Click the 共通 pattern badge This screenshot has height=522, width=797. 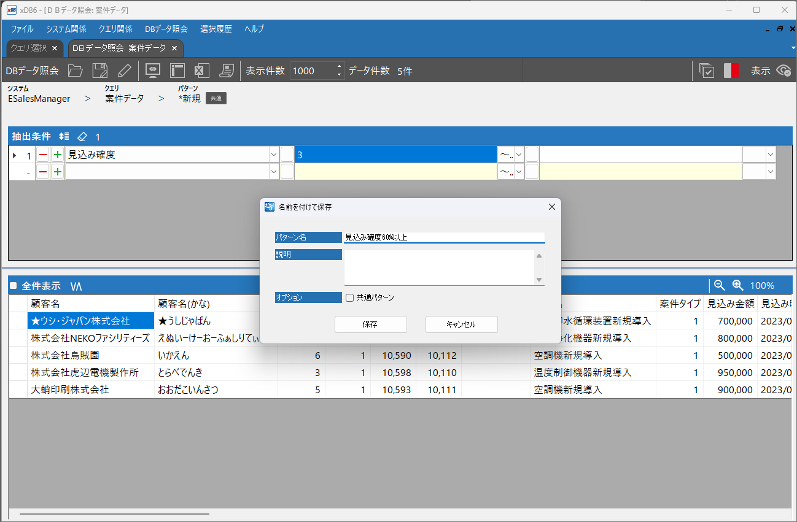point(216,98)
